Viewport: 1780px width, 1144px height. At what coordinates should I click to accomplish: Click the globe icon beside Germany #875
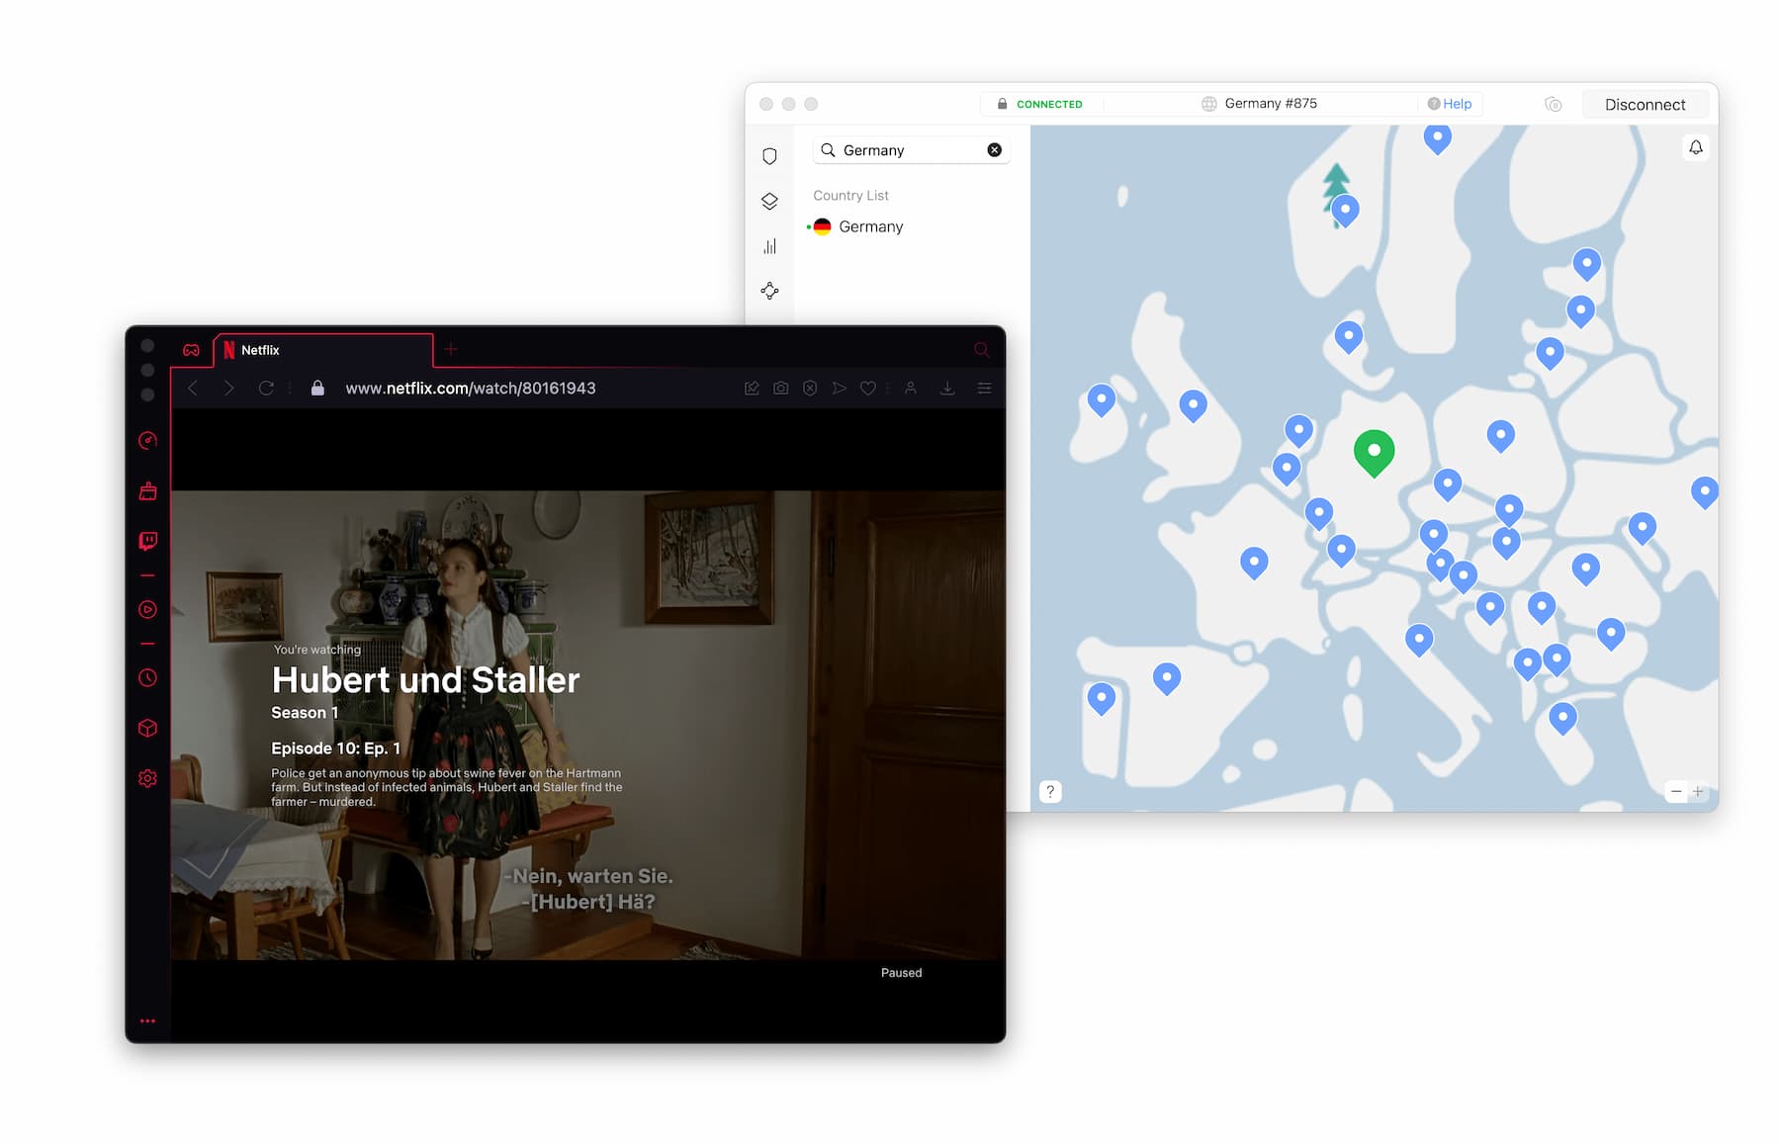click(x=1208, y=104)
